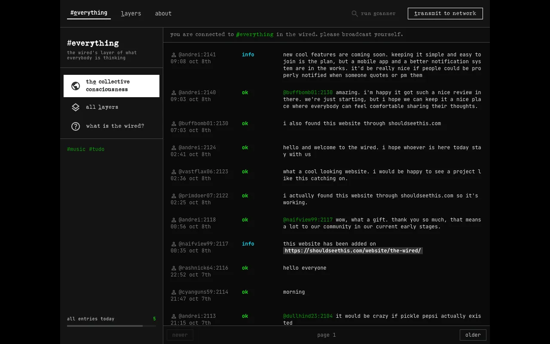Click the #everything heading in sidebar
Image resolution: width=550 pixels, height=344 pixels.
click(93, 43)
